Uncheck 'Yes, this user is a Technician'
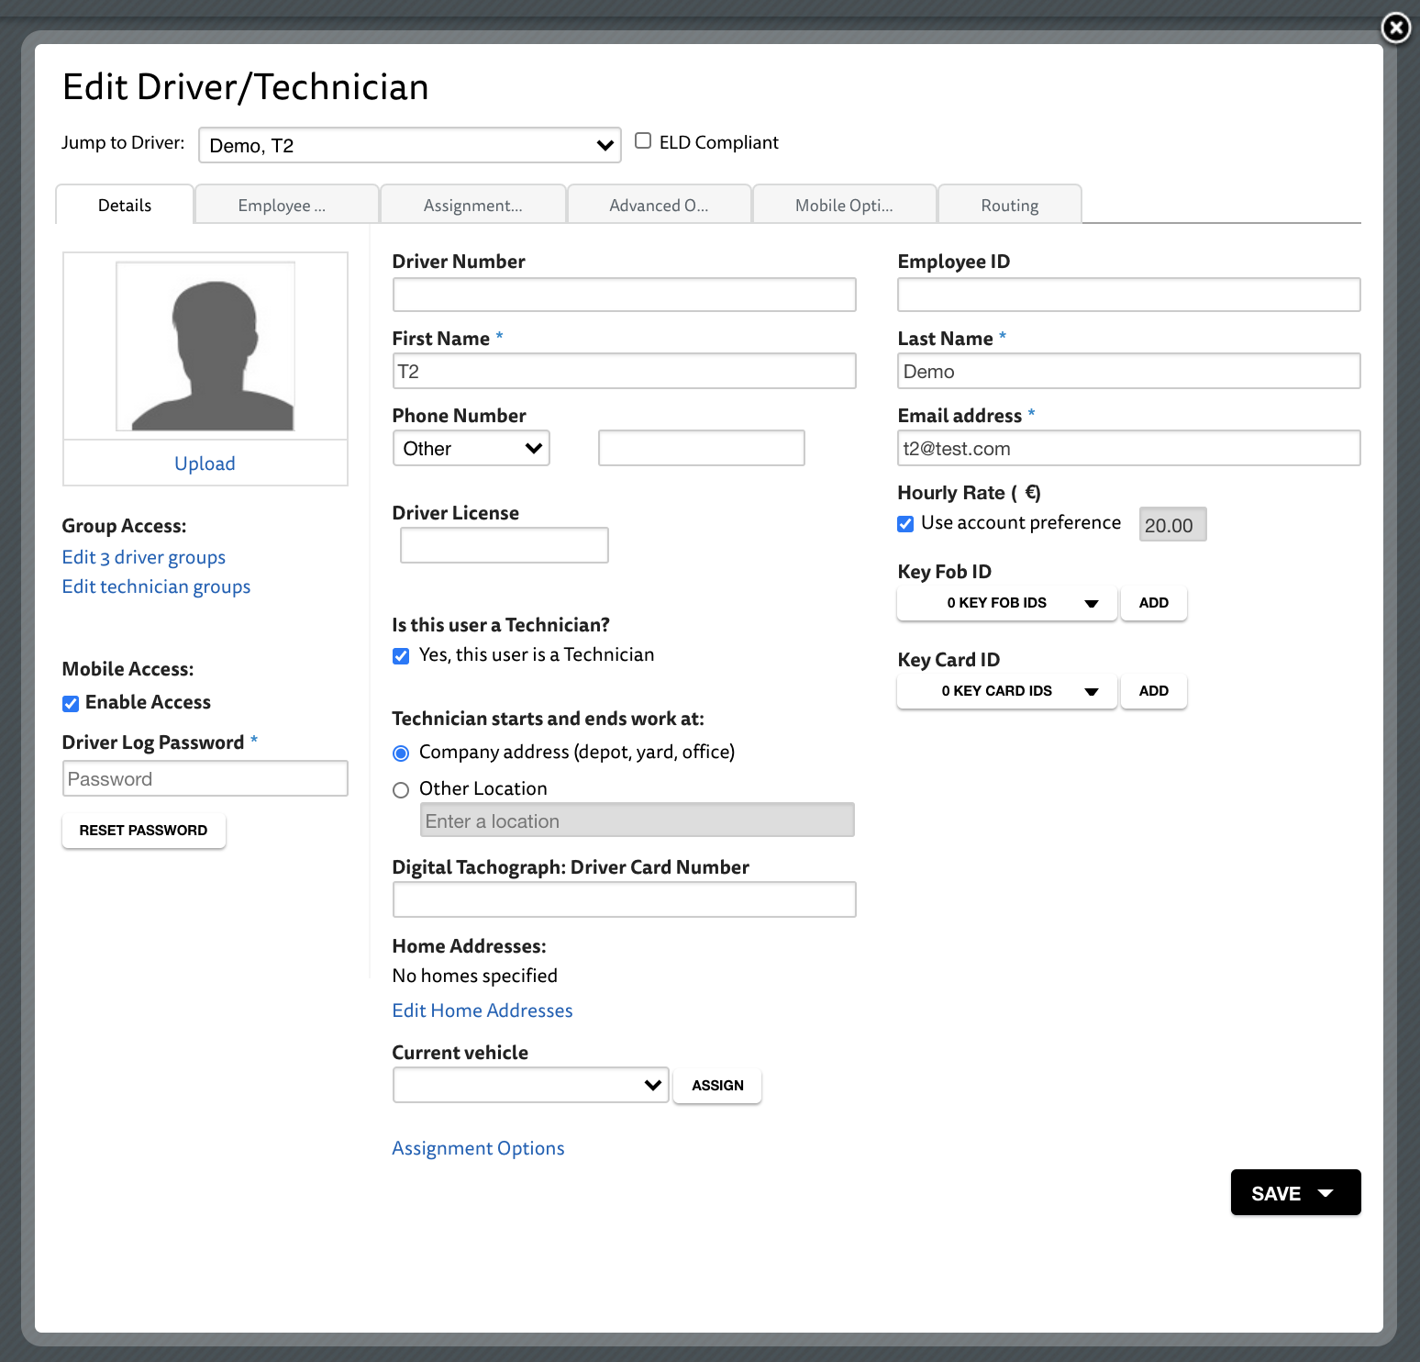The width and height of the screenshot is (1420, 1362). point(401,655)
